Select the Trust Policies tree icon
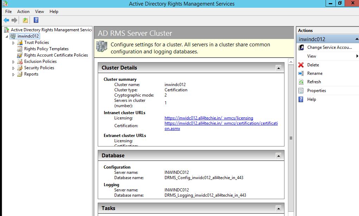 pos(20,42)
